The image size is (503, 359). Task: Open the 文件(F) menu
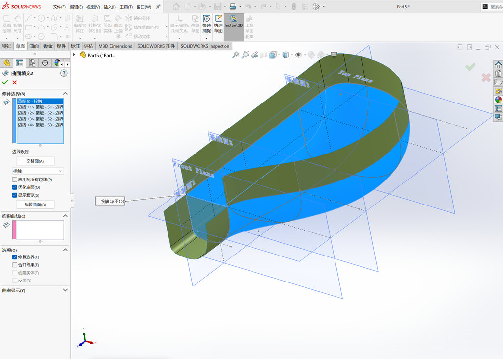(59, 7)
